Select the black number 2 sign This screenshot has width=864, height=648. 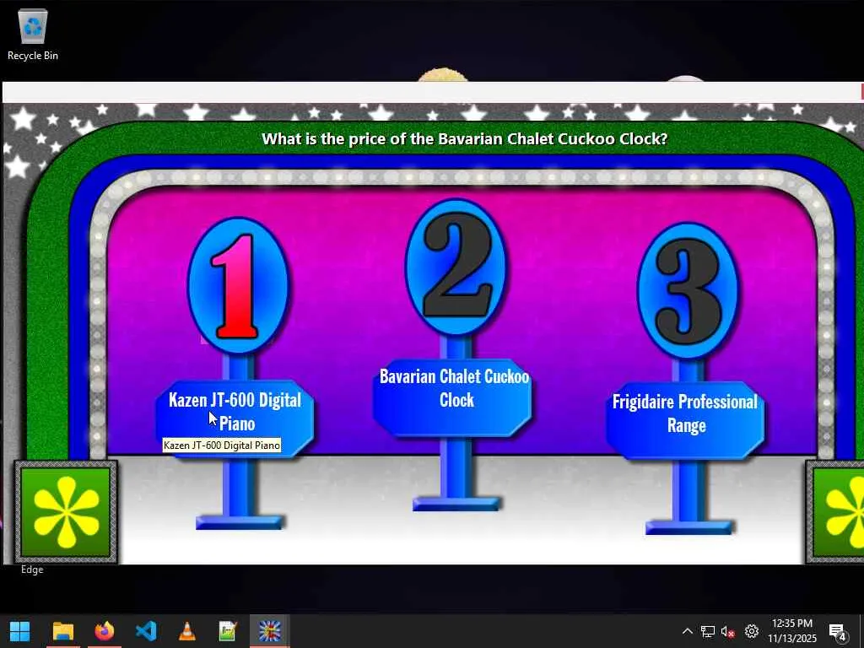(x=456, y=267)
